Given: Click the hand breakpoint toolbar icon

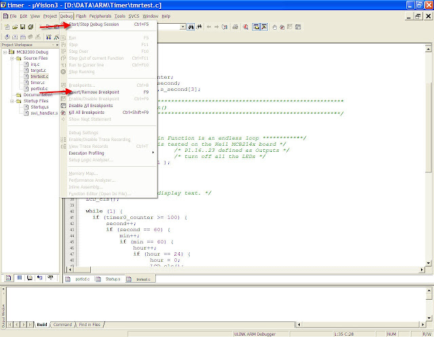Looking at the screenshot, I should (x=274, y=27).
